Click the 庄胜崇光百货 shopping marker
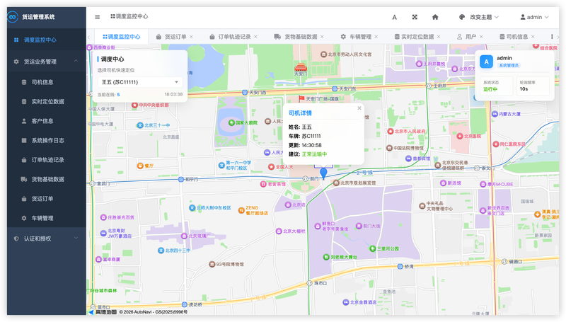Viewport: 566px width, 322px height. coord(103,217)
